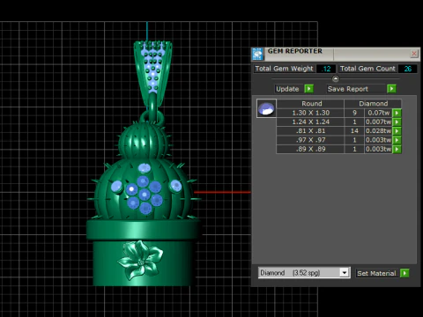Click the Update green arrow button
423x317 pixels.
308,89
